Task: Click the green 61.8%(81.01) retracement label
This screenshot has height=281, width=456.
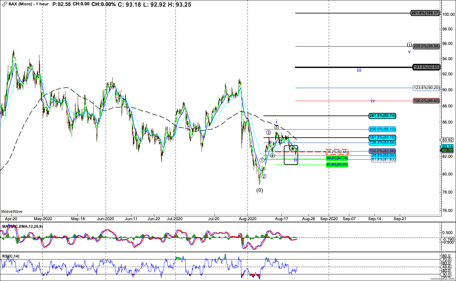Action: point(337,165)
